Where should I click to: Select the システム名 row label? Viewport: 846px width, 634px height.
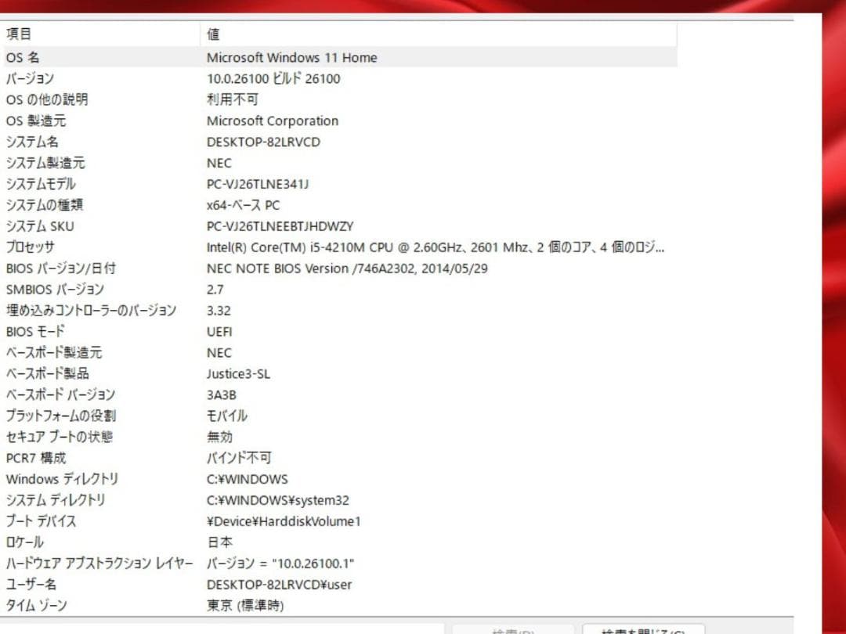(x=32, y=142)
